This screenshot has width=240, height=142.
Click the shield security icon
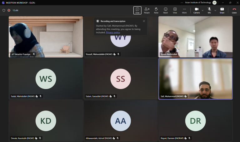click(4, 10)
